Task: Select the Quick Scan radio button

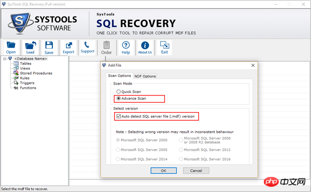Action: pos(118,91)
